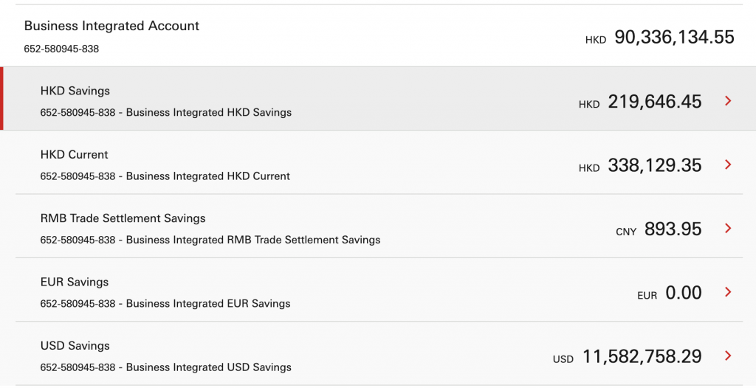Select the HKD Savings account title
The width and height of the screenshot is (756, 388).
tap(75, 91)
